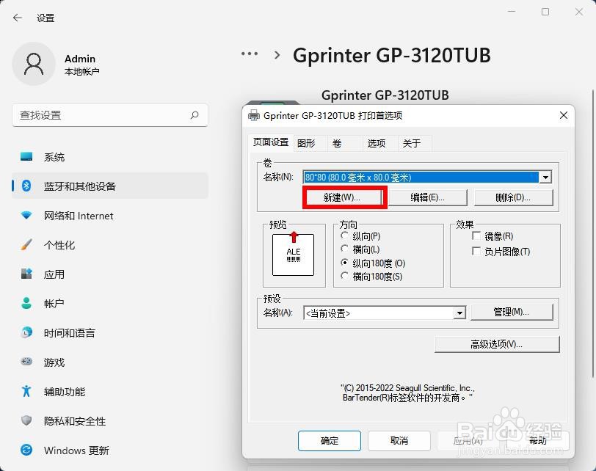Open the 卷 名称(N) dropdown
This screenshot has height=471, width=596.
pyautogui.click(x=546, y=177)
